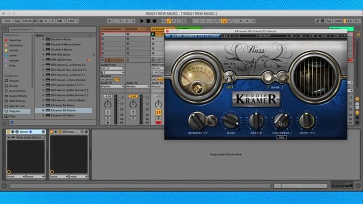Arm track 1 for recording
Viewport: 363px width, 204px height.
point(108,122)
